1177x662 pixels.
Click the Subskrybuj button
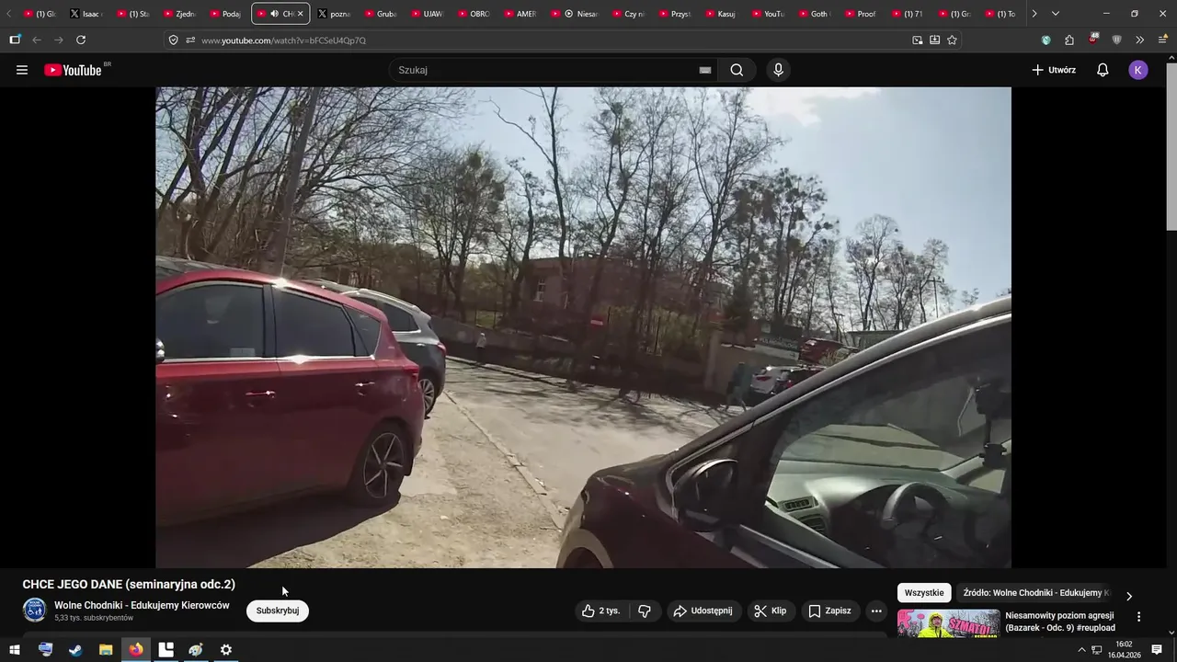pyautogui.click(x=278, y=611)
